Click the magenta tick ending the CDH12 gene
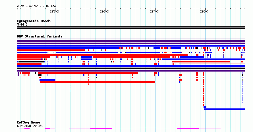 (232, 129)
